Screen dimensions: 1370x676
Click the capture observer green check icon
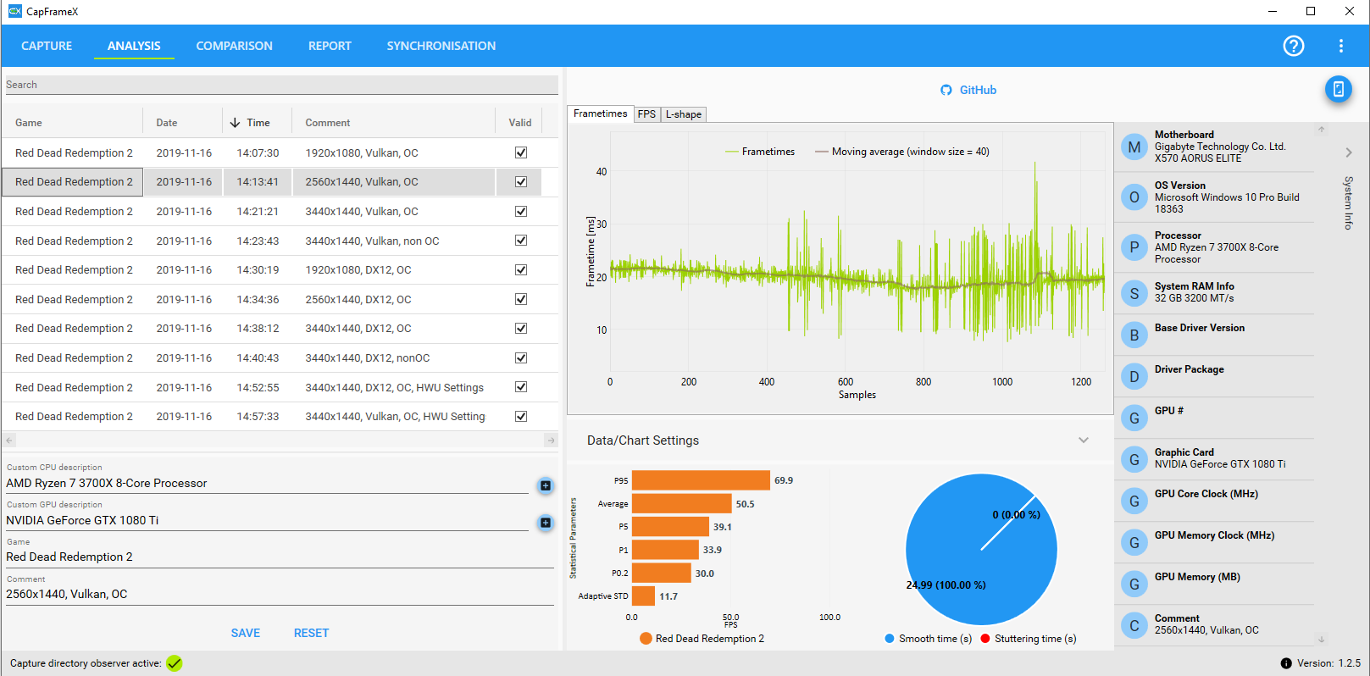click(x=175, y=663)
